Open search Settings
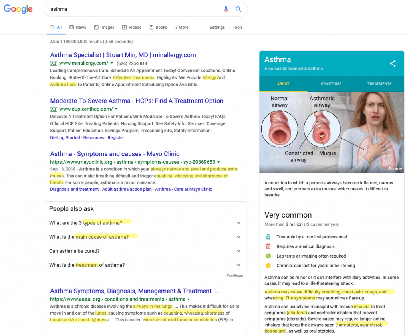 [217, 27]
